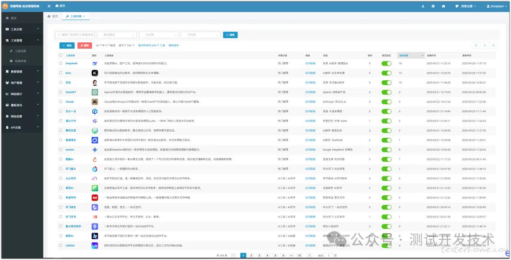The image size is (511, 260).
Task: Collapse the 工具管理 sidebar menu
Action: point(22,40)
